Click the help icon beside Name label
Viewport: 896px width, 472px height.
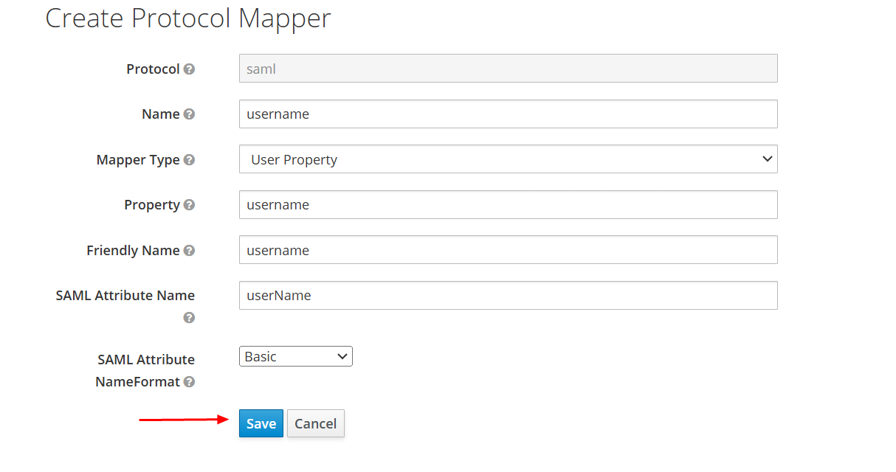(x=189, y=114)
